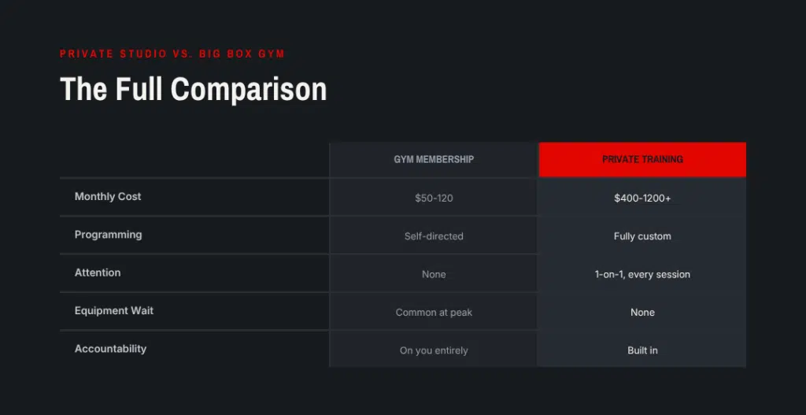Image resolution: width=806 pixels, height=415 pixels.
Task: Click the Built in cell
Action: point(642,350)
